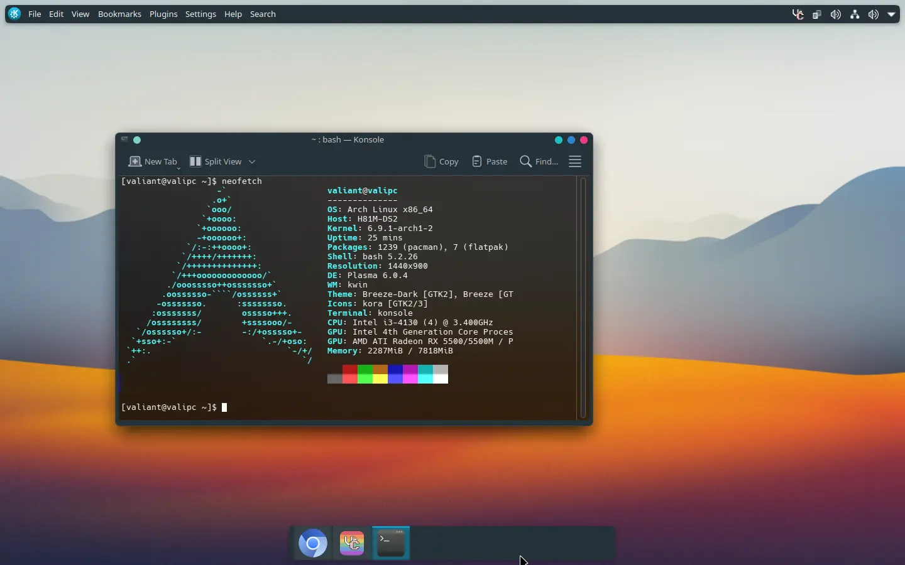This screenshot has height=565, width=905.
Task: Click the Konsole terminal icon in dock
Action: 391,543
